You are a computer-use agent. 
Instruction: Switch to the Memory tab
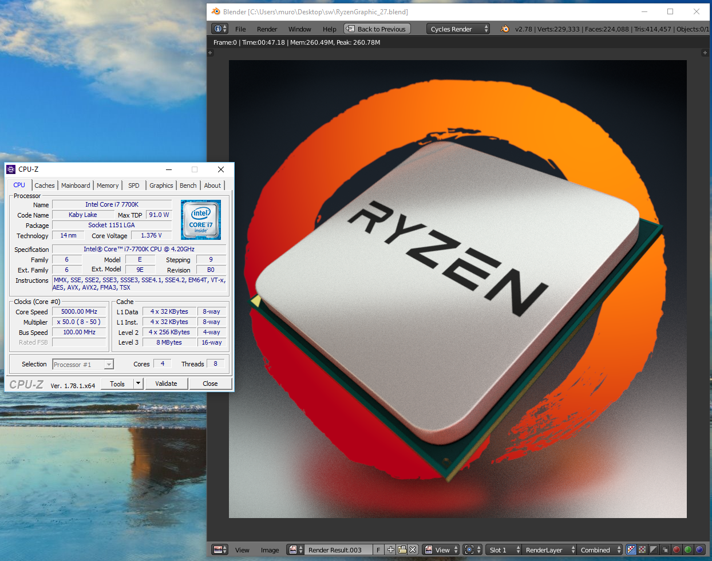tap(108, 185)
